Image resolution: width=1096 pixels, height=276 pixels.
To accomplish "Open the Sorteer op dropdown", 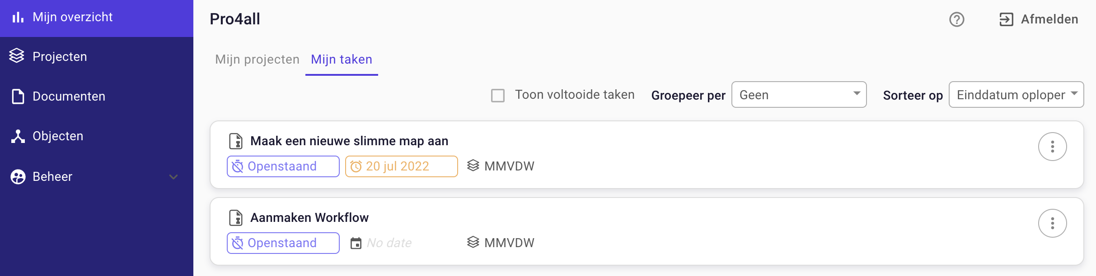I will coord(1016,95).
